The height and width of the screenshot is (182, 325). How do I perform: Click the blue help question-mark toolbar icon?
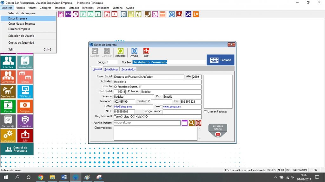[x=172, y=14]
